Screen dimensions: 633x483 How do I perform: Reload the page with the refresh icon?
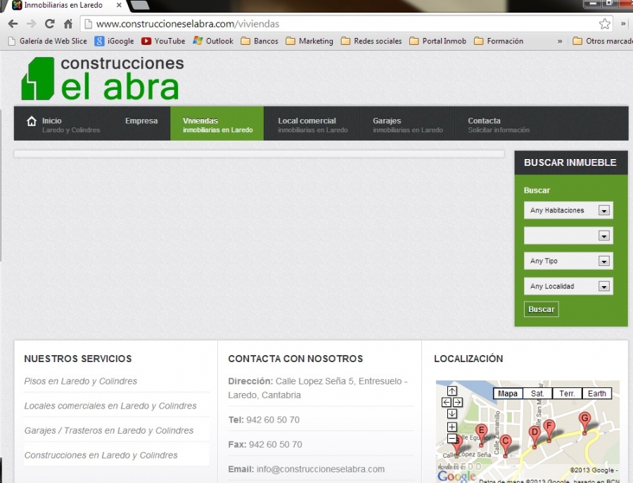point(50,24)
